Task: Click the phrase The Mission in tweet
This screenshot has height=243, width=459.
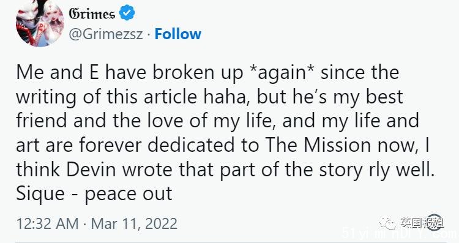Action: 319,144
